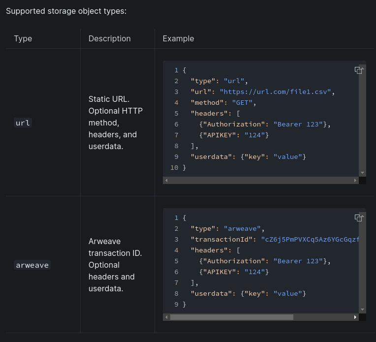Click right arrow of arweave code horizontal scrollbar
Viewport: 376px width, 342px height.
356,317
